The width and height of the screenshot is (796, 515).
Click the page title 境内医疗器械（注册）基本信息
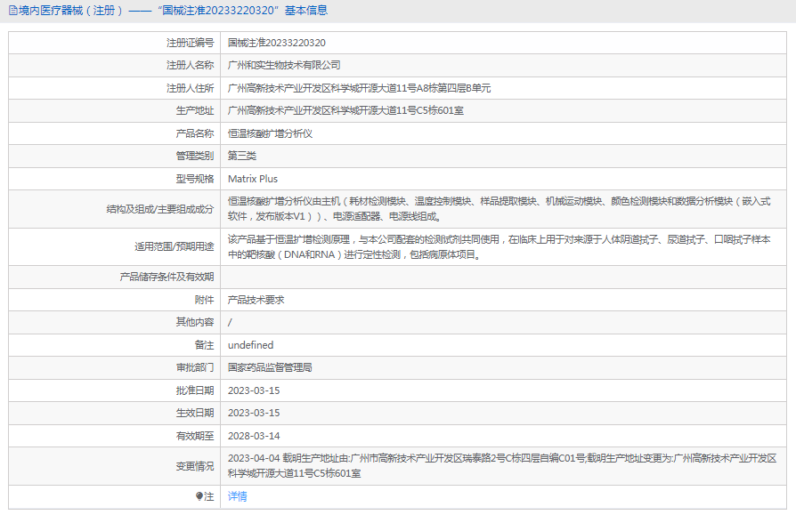[x=173, y=11]
